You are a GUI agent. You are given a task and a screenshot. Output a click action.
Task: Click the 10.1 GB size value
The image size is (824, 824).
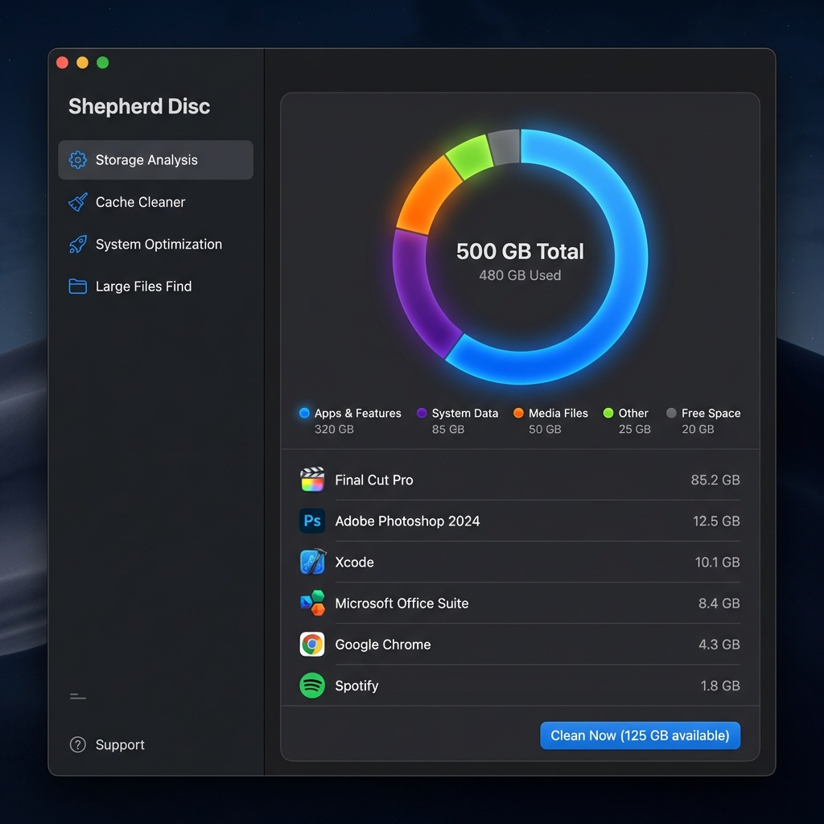click(717, 562)
